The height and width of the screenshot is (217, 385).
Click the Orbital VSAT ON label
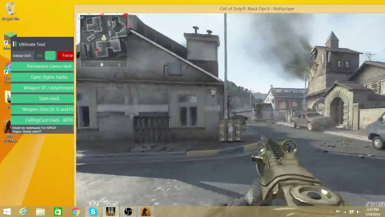pos(40,56)
